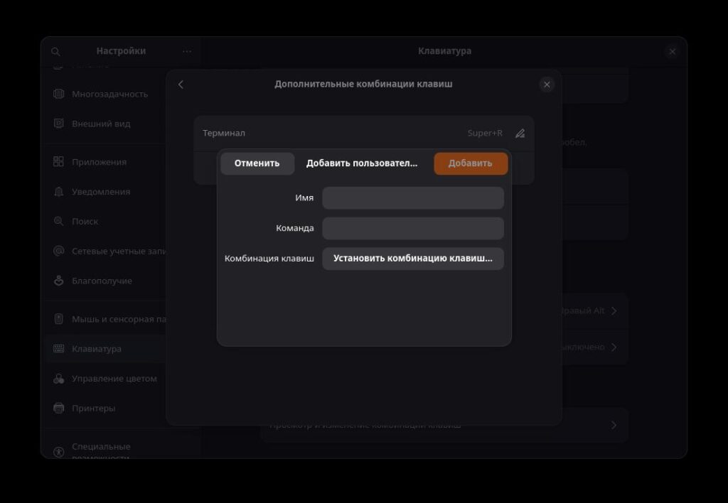Focus the Команда text field
The height and width of the screenshot is (503, 728).
[x=412, y=229]
